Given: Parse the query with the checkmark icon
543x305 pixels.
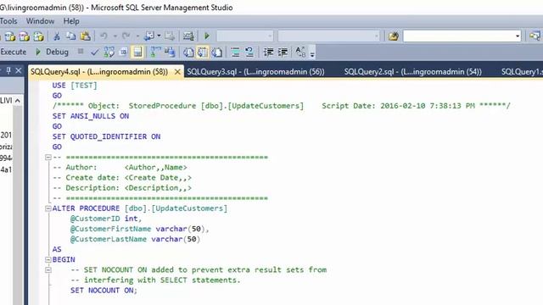Looking at the screenshot, I should pyautogui.click(x=94, y=53).
